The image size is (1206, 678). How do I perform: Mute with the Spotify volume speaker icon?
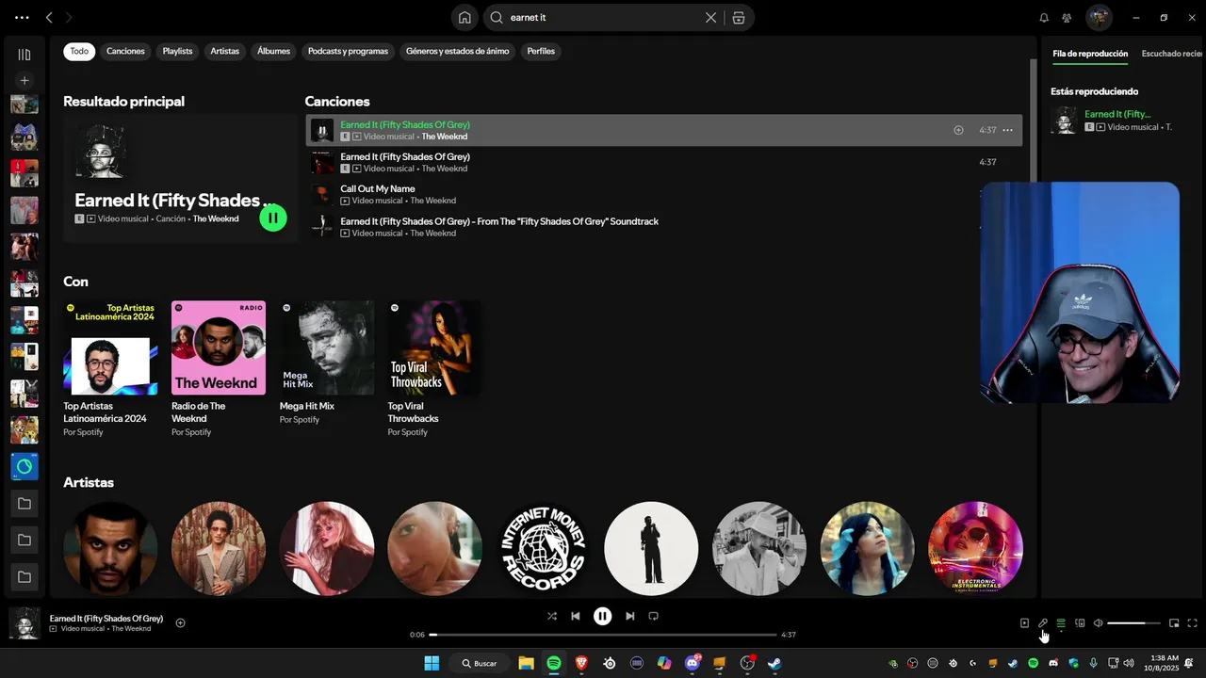1098,622
